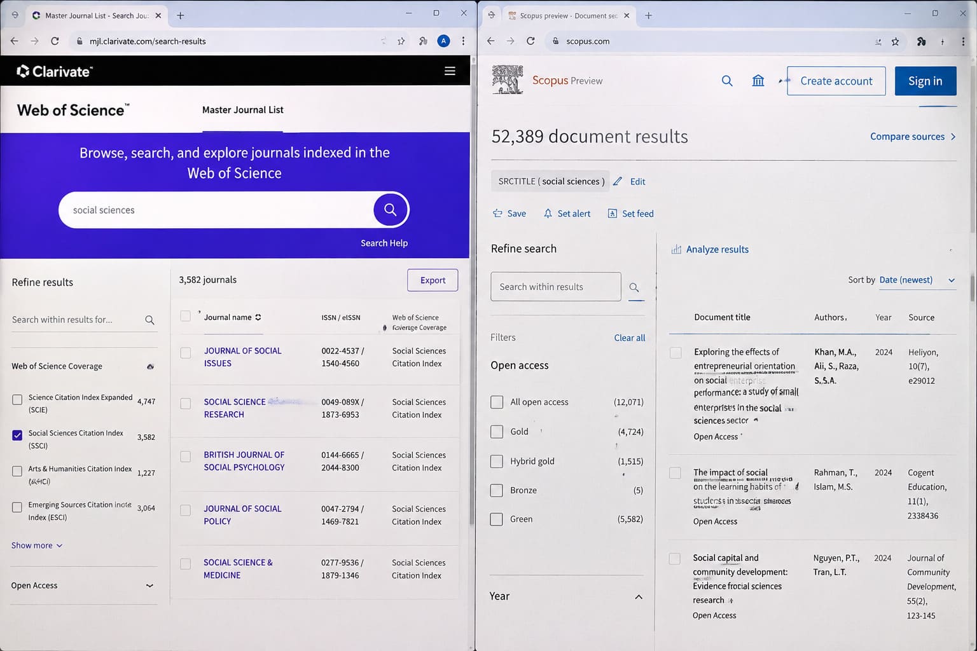Check the Hybrid gold filter
The height and width of the screenshot is (651, 977).
point(497,462)
